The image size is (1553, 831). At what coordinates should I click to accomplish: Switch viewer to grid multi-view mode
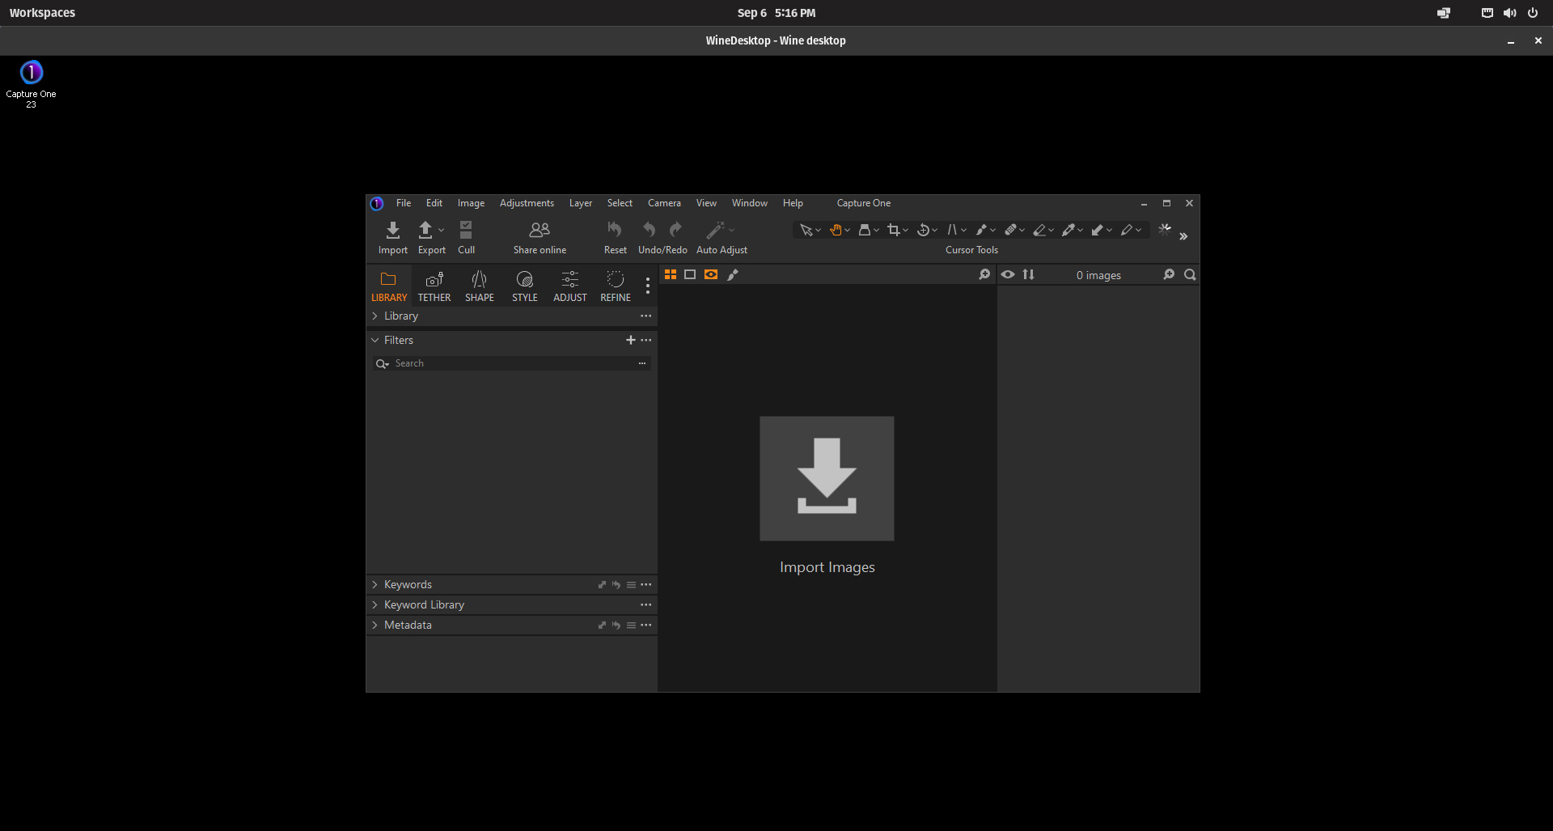(671, 275)
